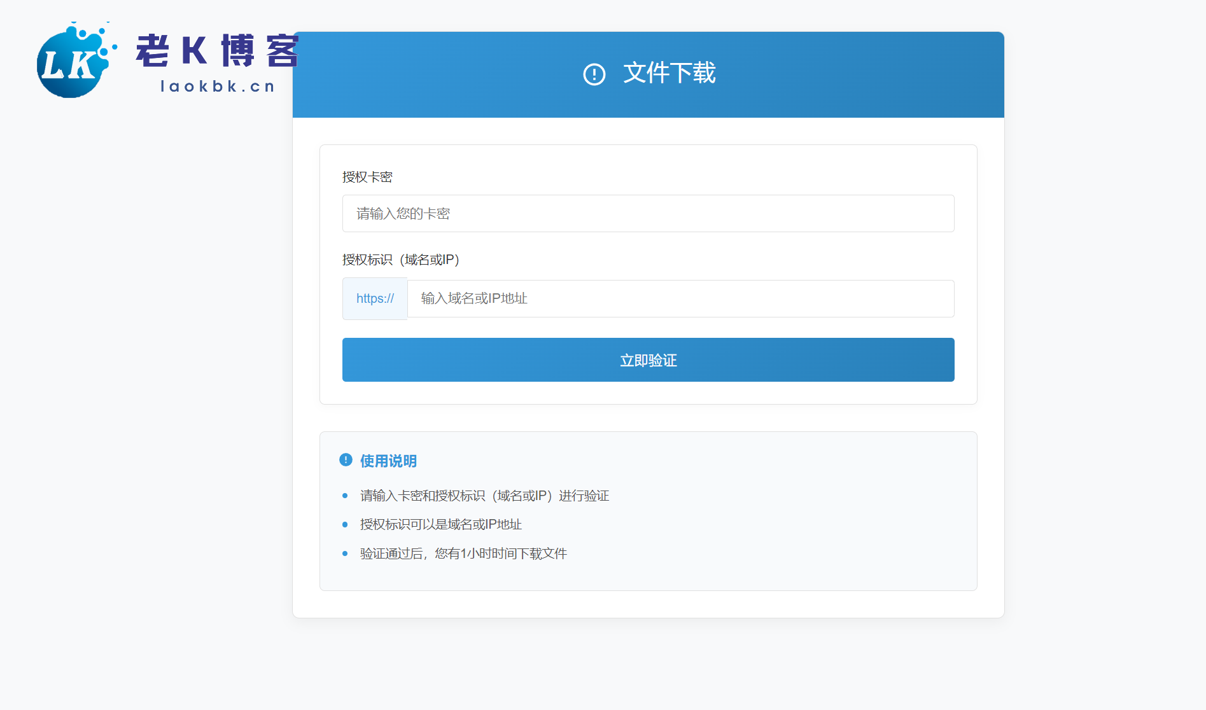Click the 授权卡密 field label
This screenshot has width=1206, height=710.
coord(367,177)
